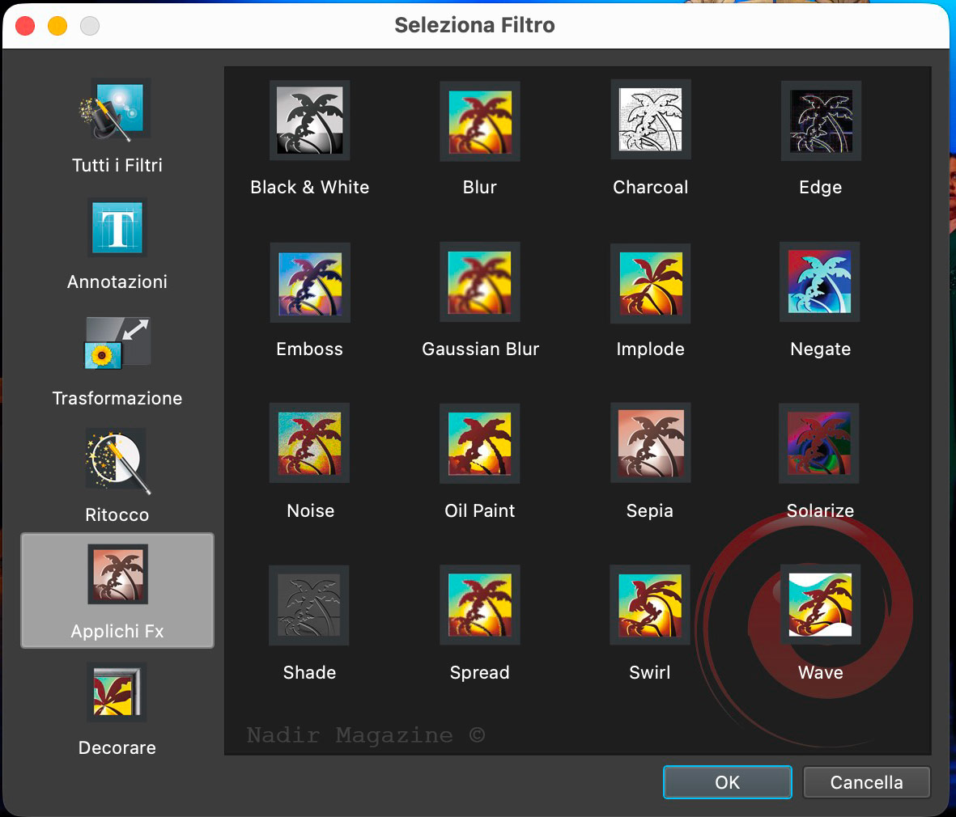Select the Swirl filter icon
Screen dimensions: 956x817
coord(650,605)
